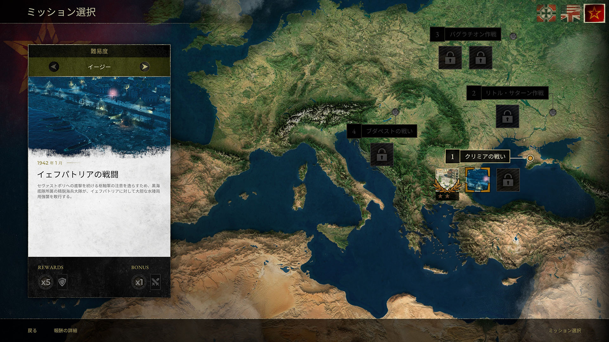Viewport: 609px width, 342px height.
Task: Open 報酬の詳細 reward details
Action: [65, 331]
